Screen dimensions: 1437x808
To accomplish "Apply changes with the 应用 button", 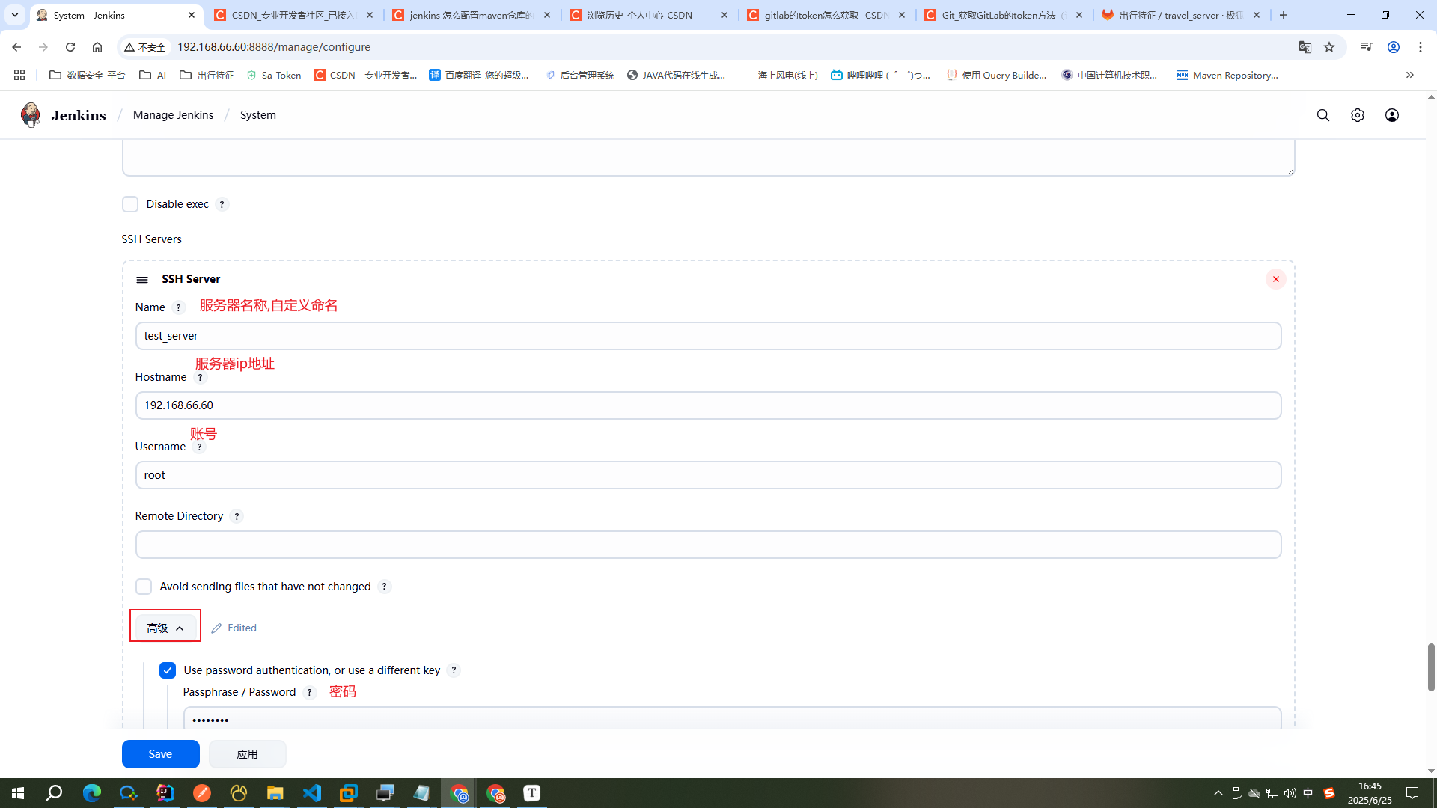I will pos(247,753).
